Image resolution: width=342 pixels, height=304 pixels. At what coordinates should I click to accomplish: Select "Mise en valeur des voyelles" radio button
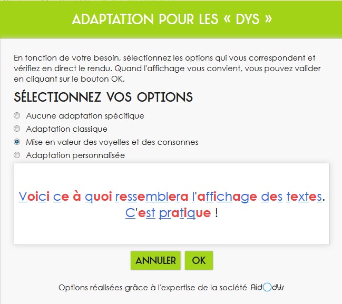coord(17,142)
